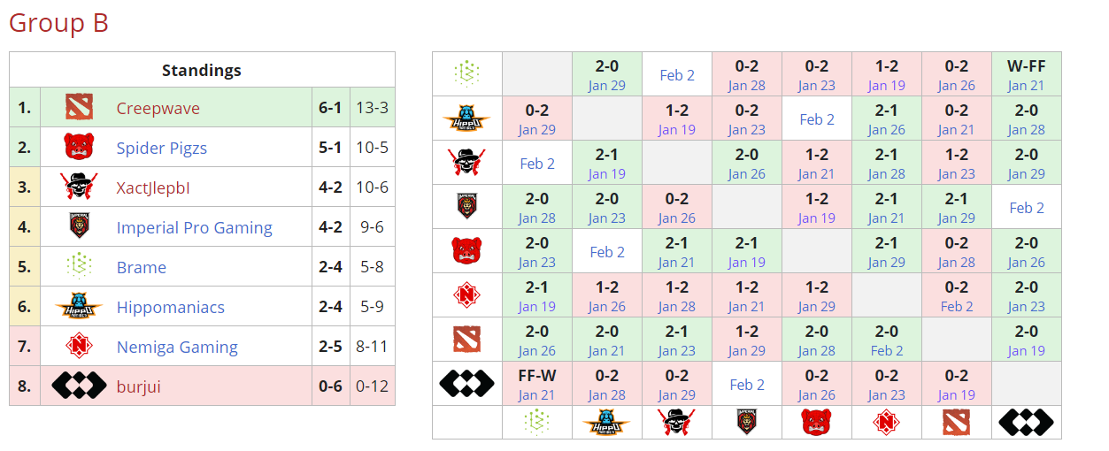Click the Nemiga Gaming logo in standings

coord(80,347)
